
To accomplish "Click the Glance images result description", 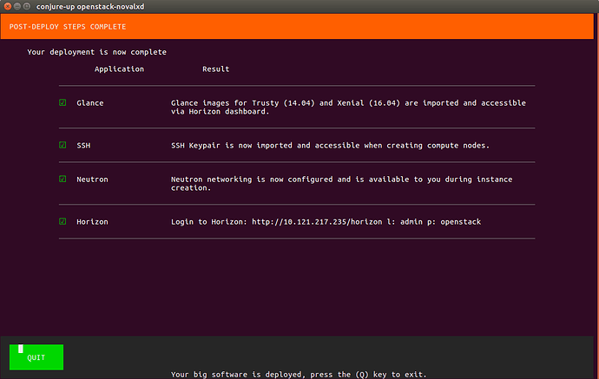I will click(348, 108).
